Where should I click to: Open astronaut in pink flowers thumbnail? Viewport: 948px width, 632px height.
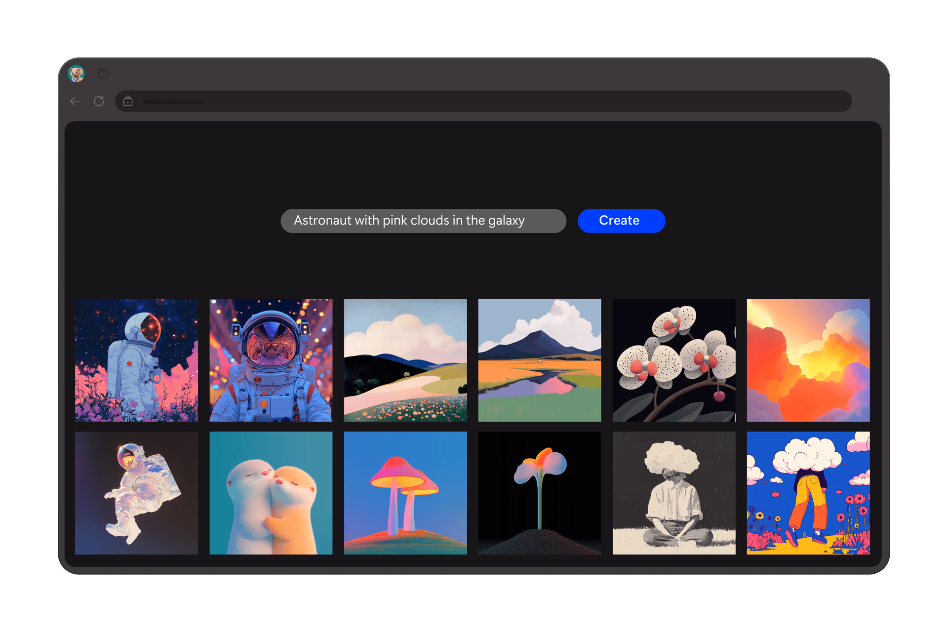pos(136,360)
